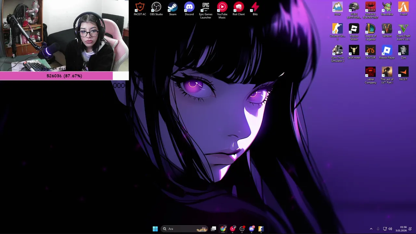Open the Windows Start menu
Image resolution: width=416 pixels, height=234 pixels.
155,229
